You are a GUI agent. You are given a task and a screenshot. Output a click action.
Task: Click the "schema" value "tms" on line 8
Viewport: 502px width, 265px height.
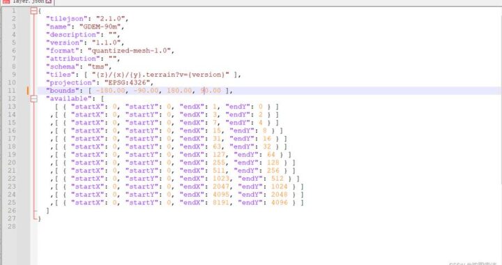pyautogui.click(x=98, y=66)
